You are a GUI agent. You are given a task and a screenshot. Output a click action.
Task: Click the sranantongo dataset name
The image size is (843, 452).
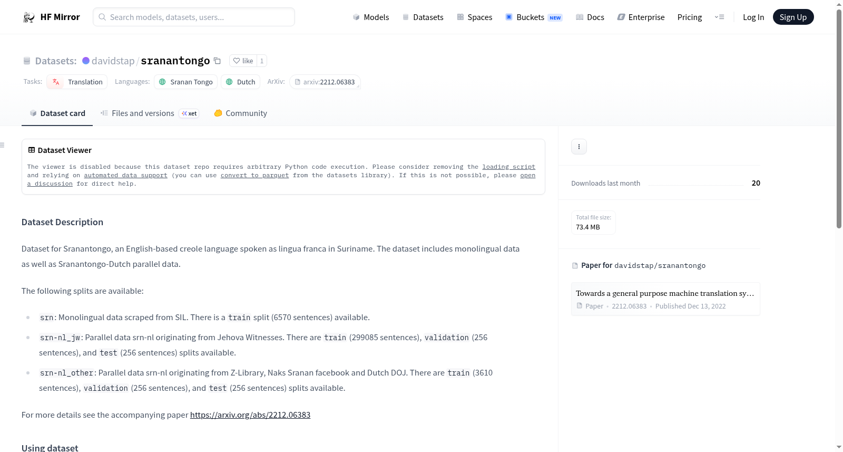coord(175,61)
